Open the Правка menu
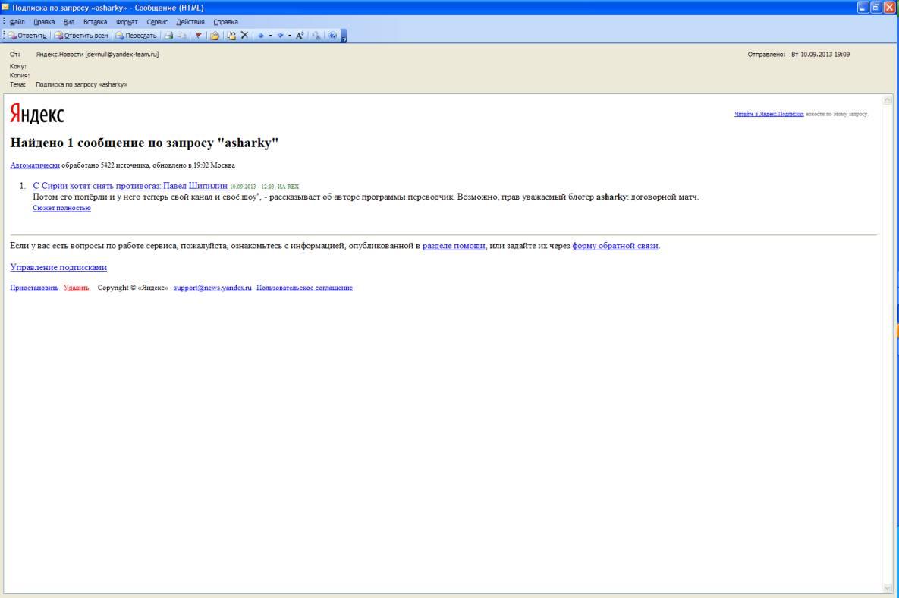 tap(44, 22)
